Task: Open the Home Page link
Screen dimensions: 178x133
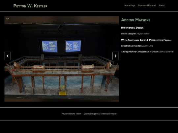Action: point(130,6)
